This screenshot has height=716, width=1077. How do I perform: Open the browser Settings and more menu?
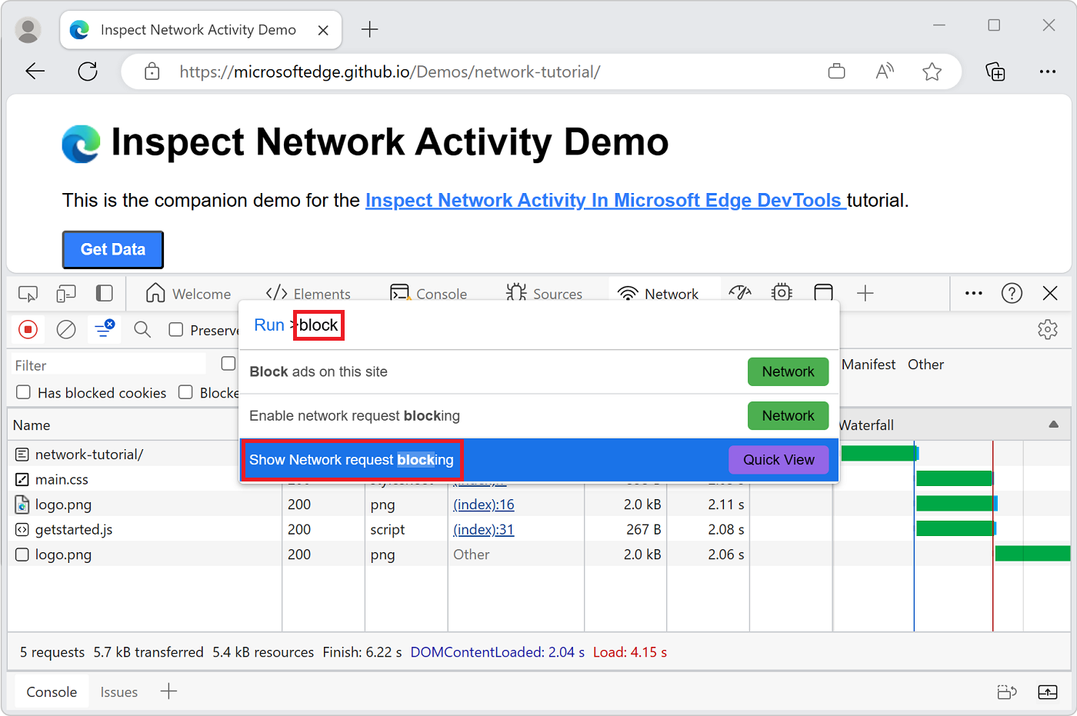1048,71
